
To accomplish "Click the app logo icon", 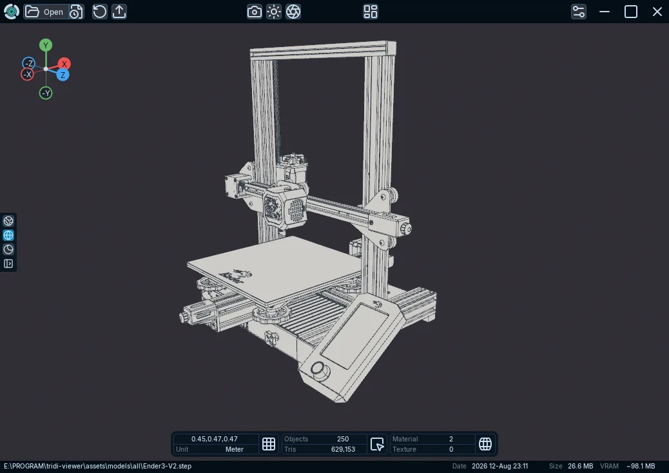I will [12, 12].
